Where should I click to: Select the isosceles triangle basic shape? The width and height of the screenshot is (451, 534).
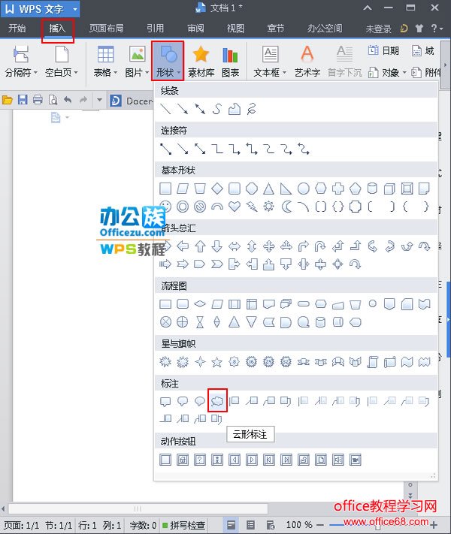click(x=268, y=189)
